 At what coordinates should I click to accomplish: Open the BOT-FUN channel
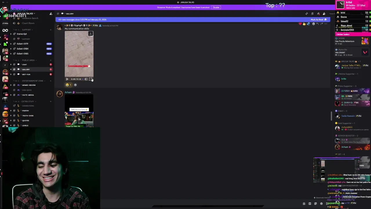point(32,74)
